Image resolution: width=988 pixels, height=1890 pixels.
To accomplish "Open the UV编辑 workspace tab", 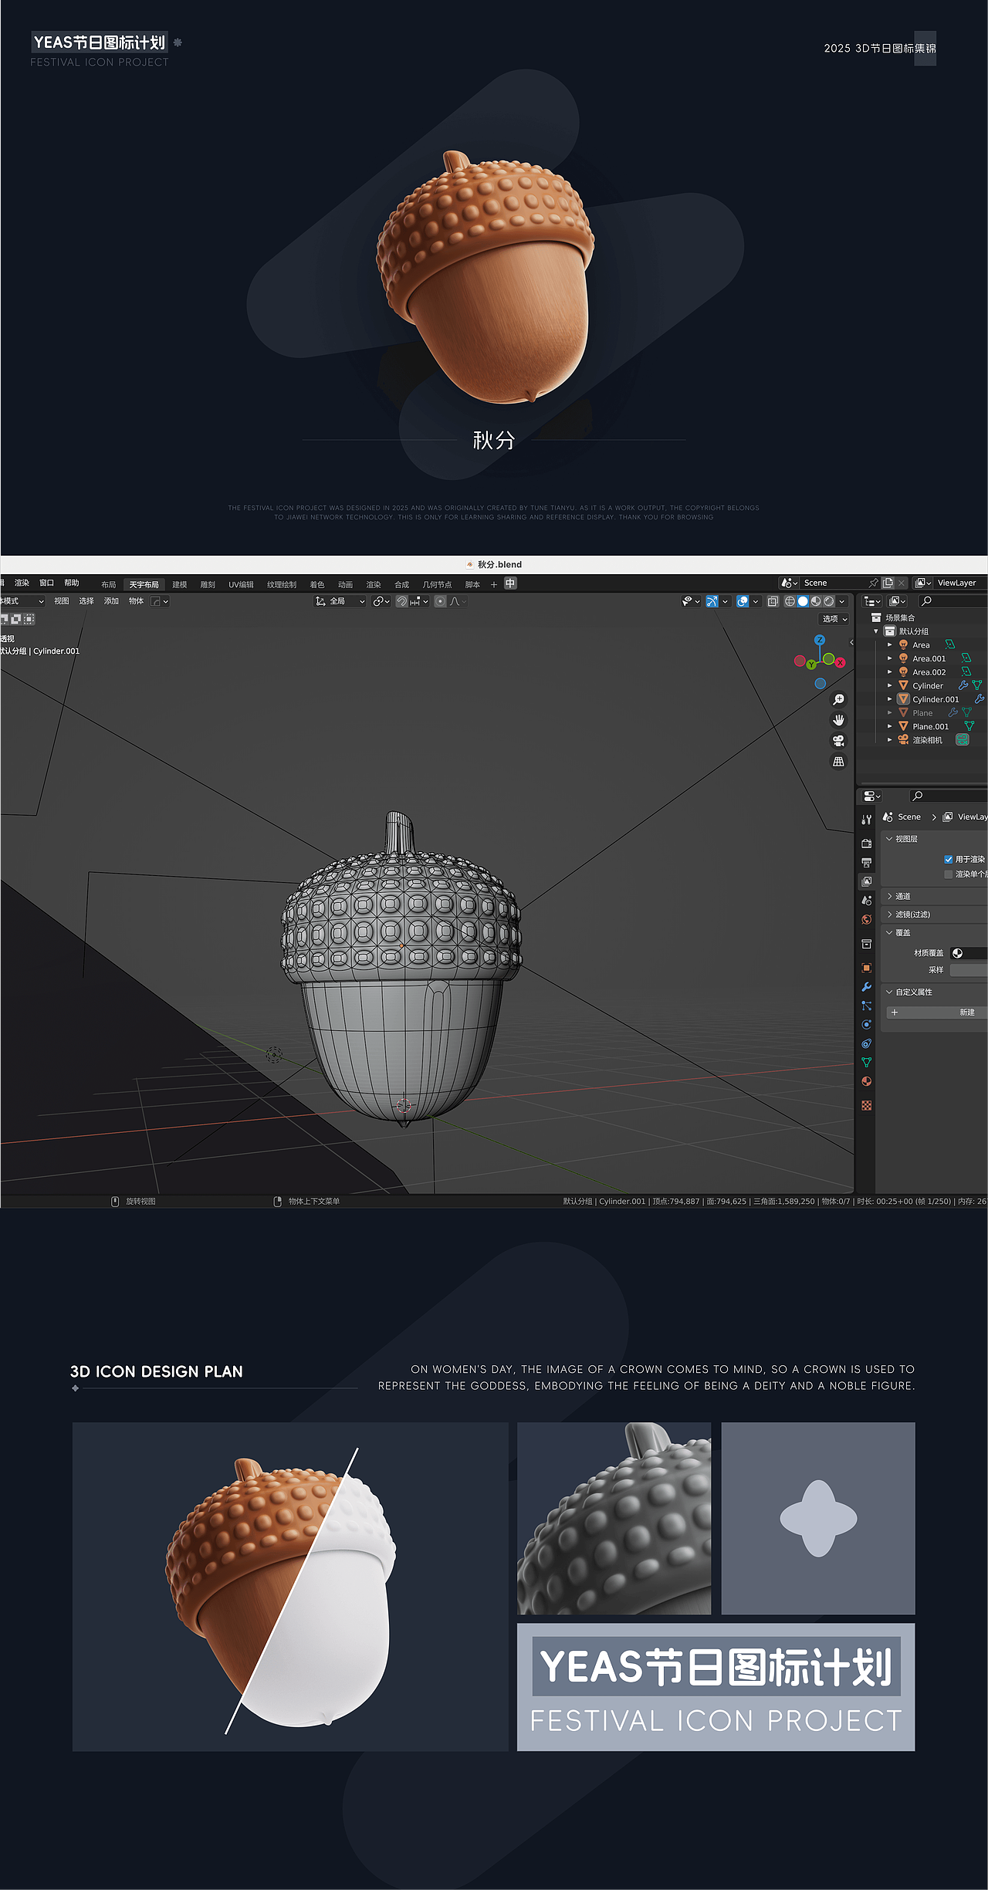I will (241, 585).
